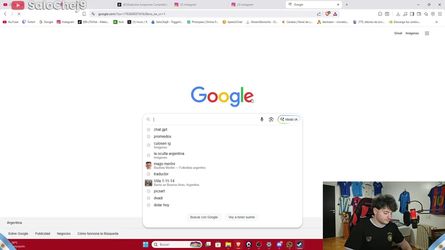Open the Kick bookmark
The width and height of the screenshot is (445, 250).
coord(119,22)
